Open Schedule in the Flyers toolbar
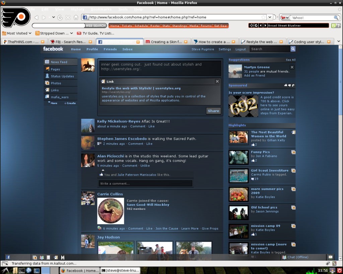The image size is (343, 274). pos(141,26)
